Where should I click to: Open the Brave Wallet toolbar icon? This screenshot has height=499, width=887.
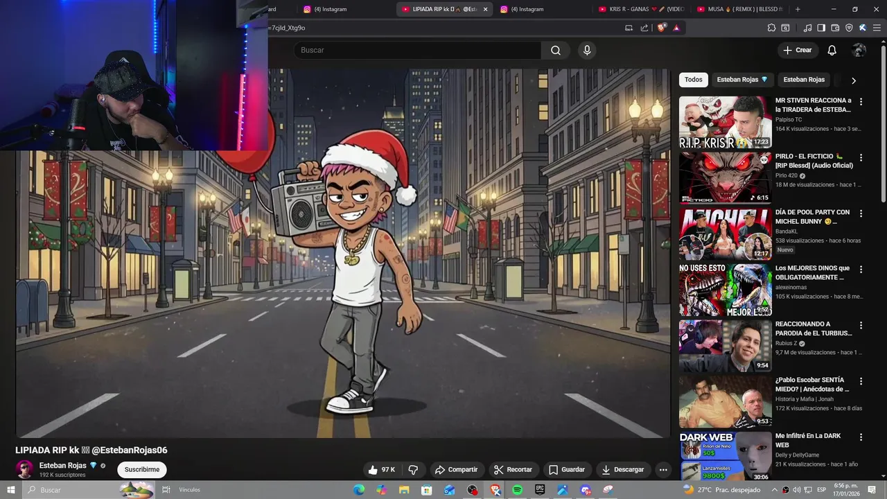coord(835,28)
